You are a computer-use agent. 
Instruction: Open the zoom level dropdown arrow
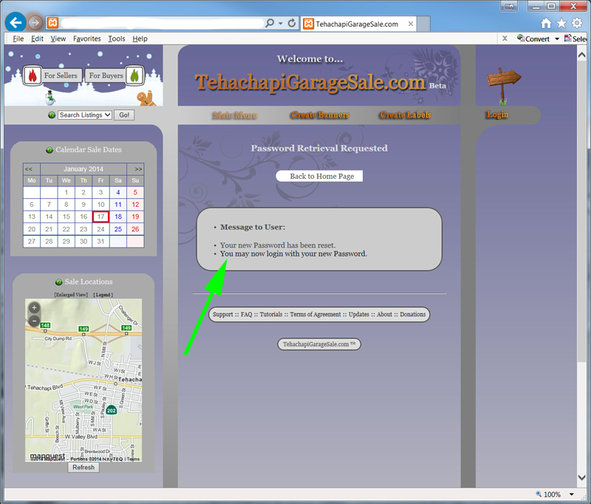(571, 494)
